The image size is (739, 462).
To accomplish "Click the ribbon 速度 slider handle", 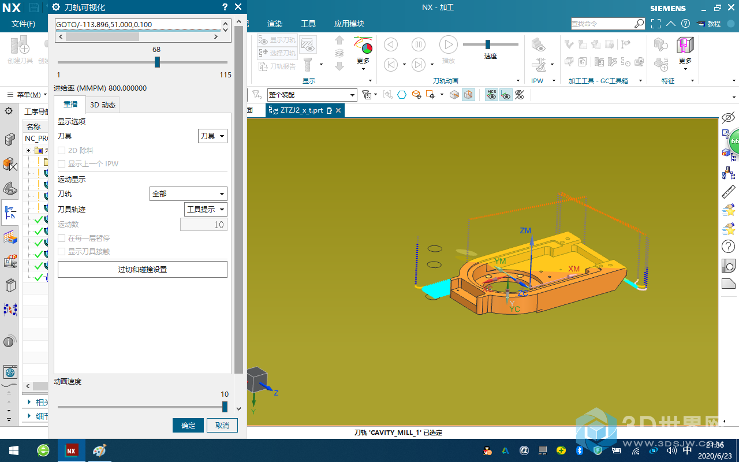I will (488, 44).
